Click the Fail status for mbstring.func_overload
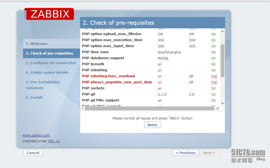Viewport: 270px width, 168px height. click(x=214, y=76)
